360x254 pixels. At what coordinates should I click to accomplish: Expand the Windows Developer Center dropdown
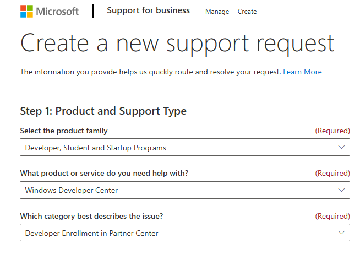click(x=185, y=190)
